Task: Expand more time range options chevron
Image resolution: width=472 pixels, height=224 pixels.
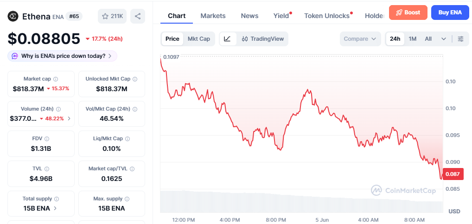Action: [444, 39]
